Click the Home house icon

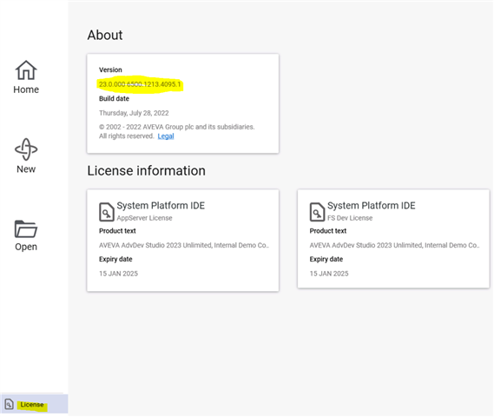click(x=26, y=70)
